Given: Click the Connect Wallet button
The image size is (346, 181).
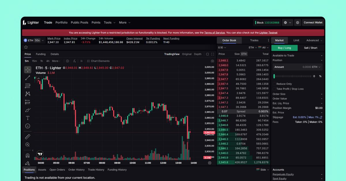Looking at the screenshot, I should 313,22.
